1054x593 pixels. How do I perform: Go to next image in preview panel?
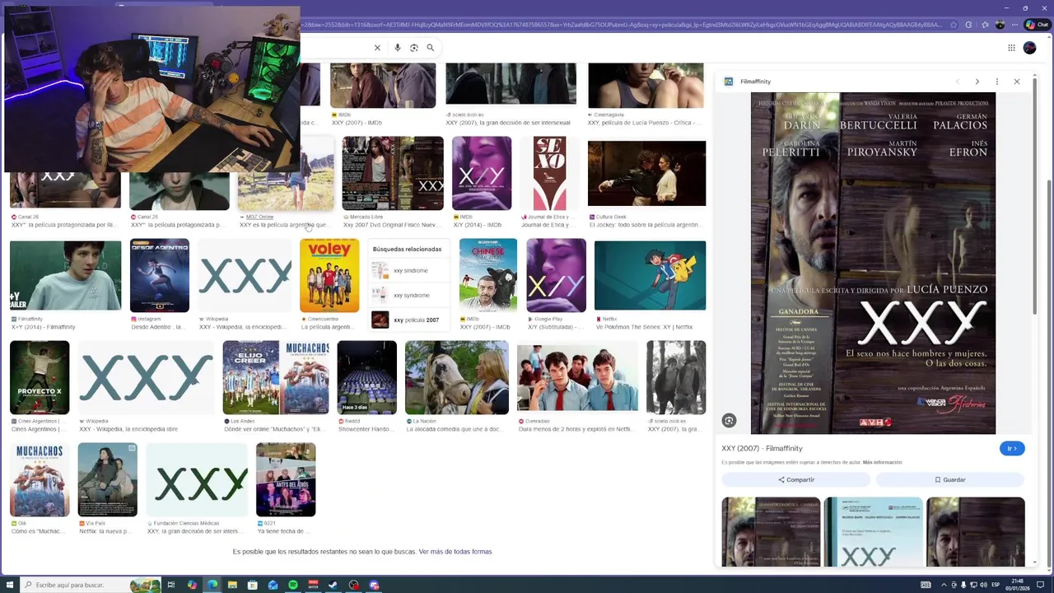[977, 82]
